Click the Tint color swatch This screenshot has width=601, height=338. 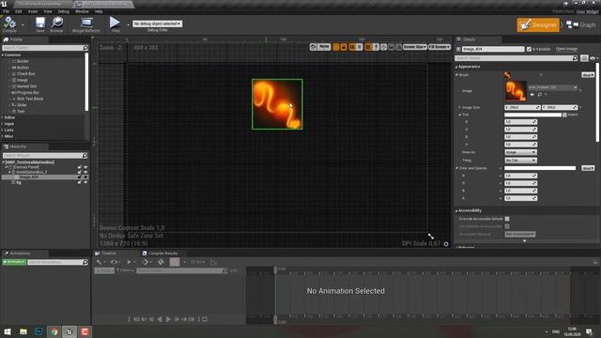coord(532,115)
